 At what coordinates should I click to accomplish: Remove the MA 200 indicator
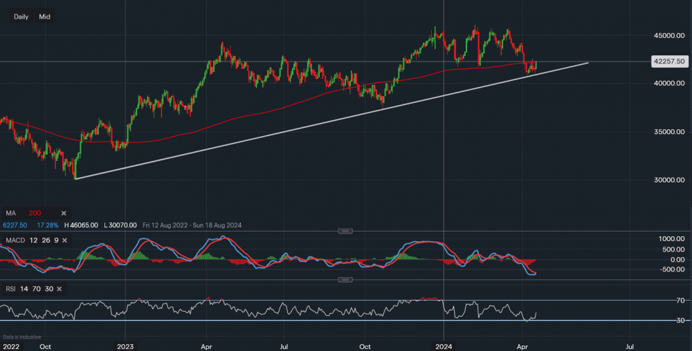(64, 214)
